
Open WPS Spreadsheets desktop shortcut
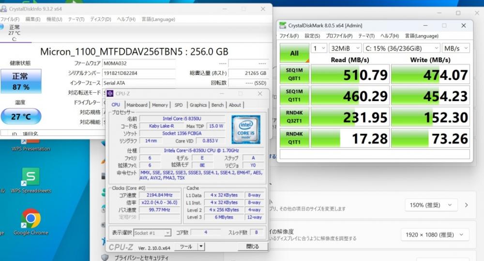(30, 180)
